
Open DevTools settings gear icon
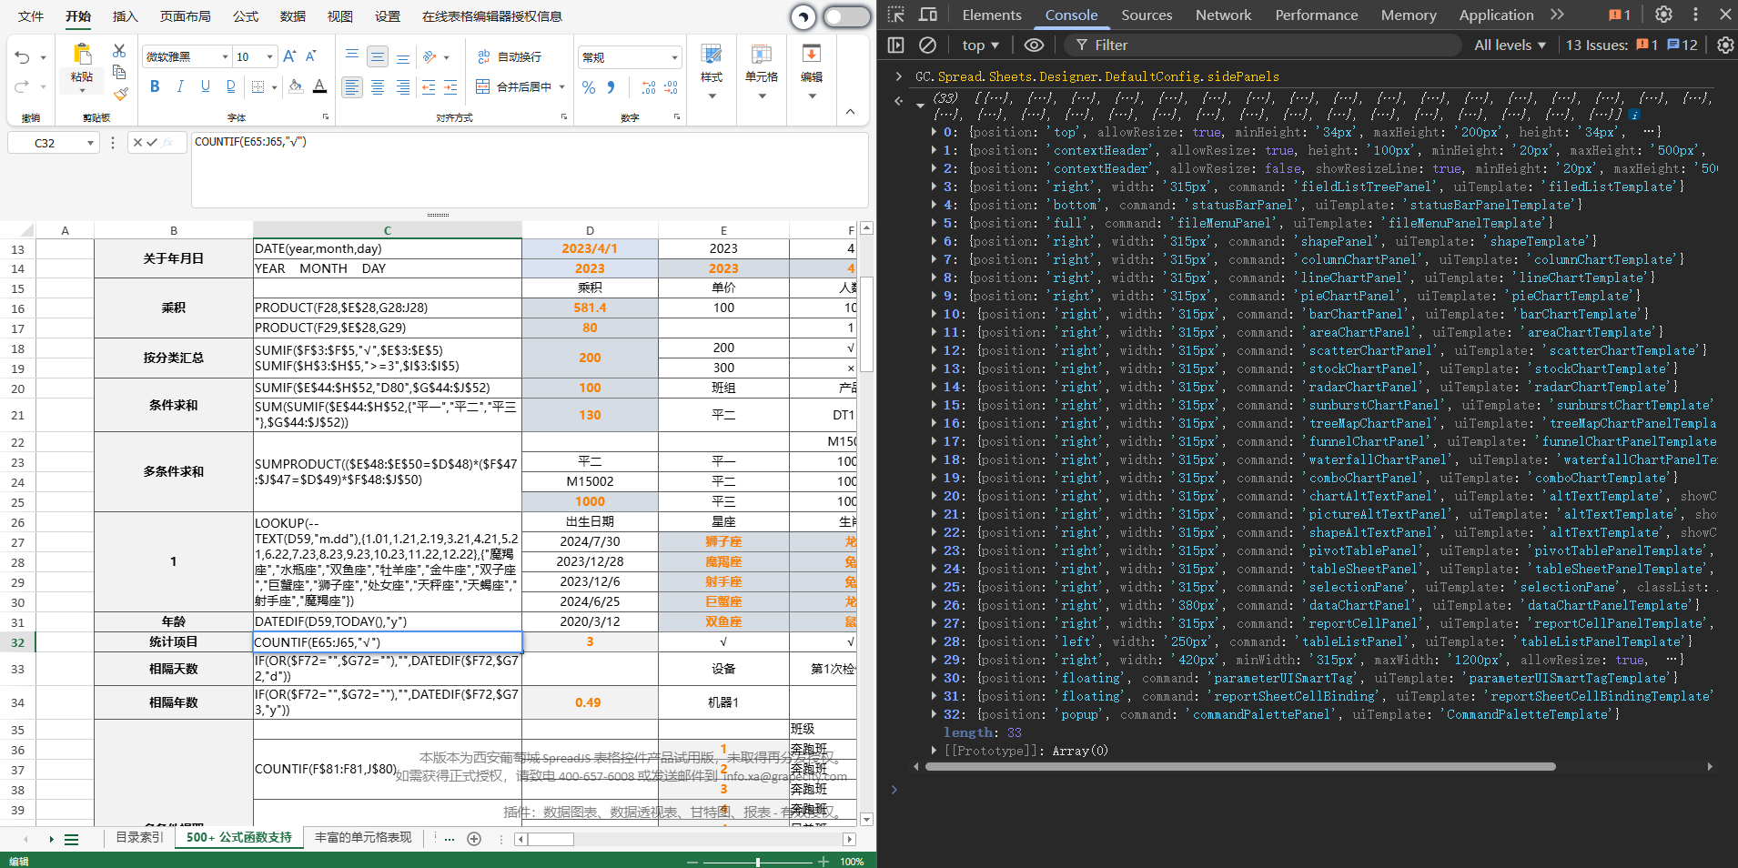pyautogui.click(x=1663, y=15)
